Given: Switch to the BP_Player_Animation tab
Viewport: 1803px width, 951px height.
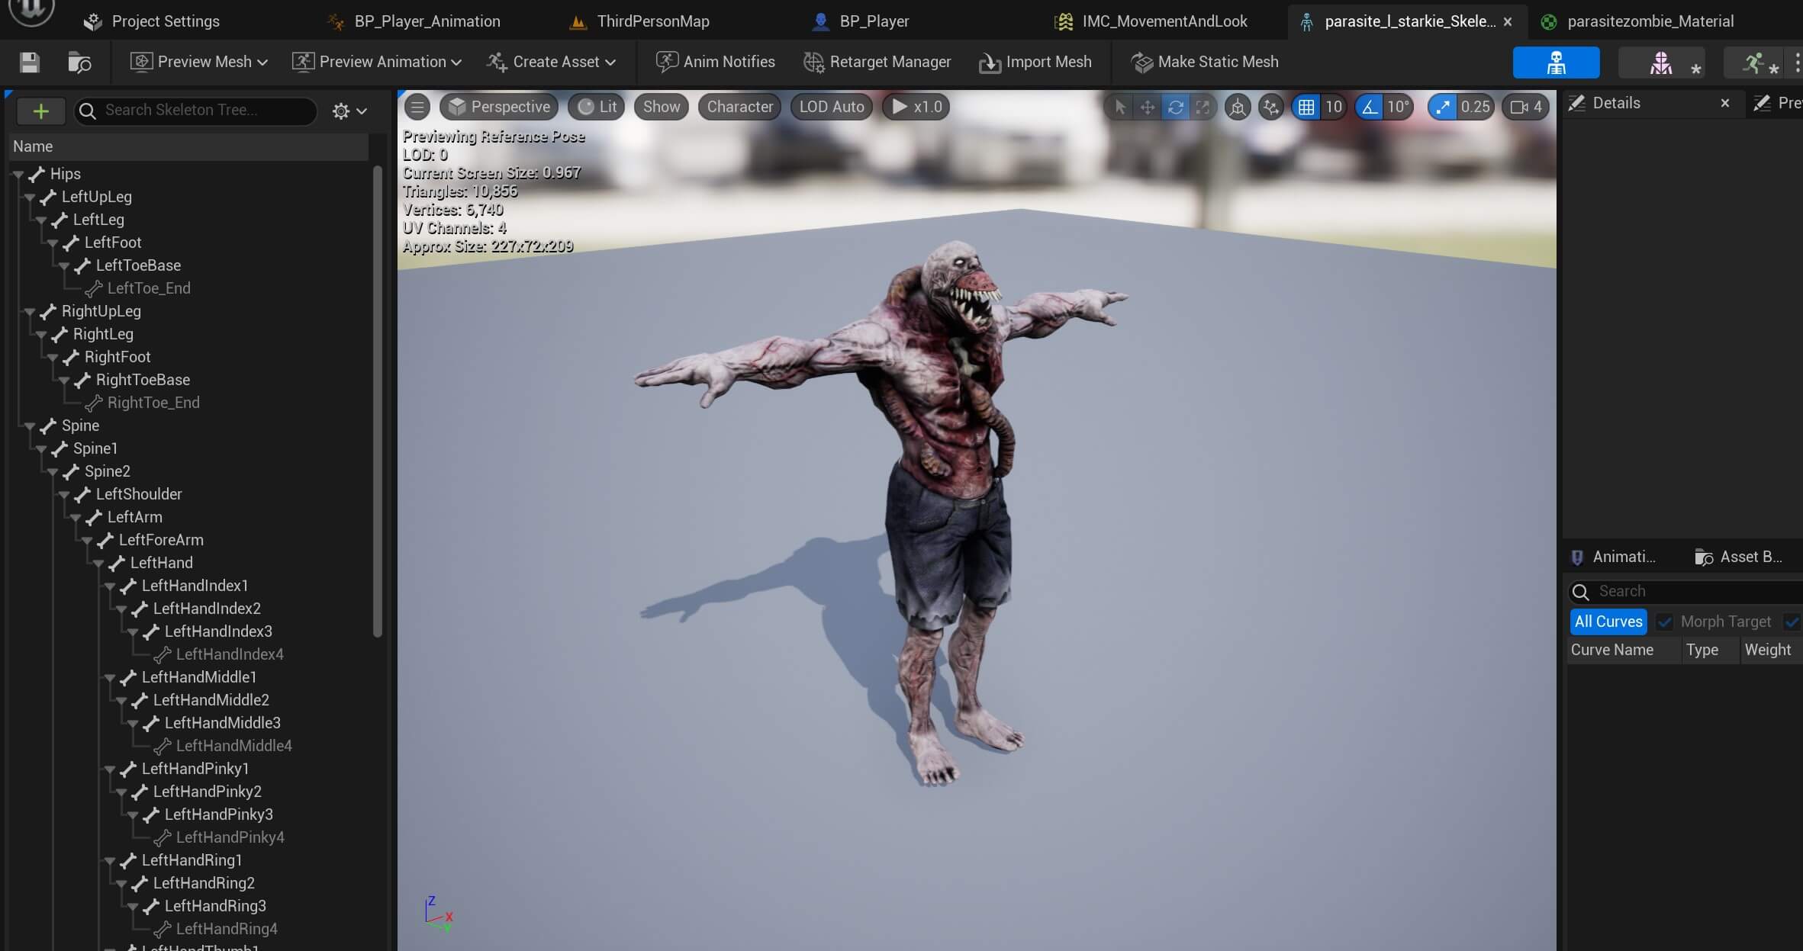Looking at the screenshot, I should click(x=414, y=21).
